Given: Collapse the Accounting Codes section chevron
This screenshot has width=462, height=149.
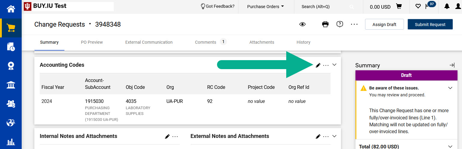Looking at the screenshot, I should pyautogui.click(x=334, y=65).
